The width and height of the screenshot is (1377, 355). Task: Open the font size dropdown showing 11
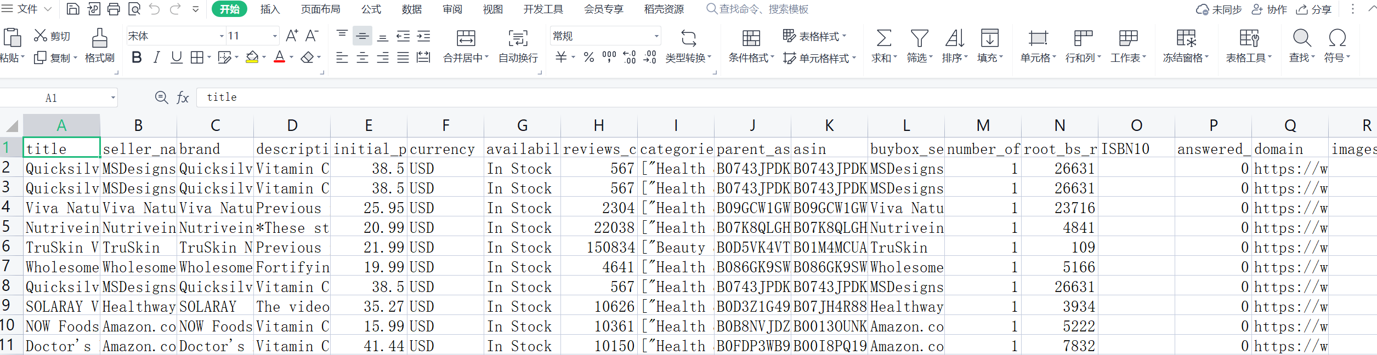click(275, 36)
